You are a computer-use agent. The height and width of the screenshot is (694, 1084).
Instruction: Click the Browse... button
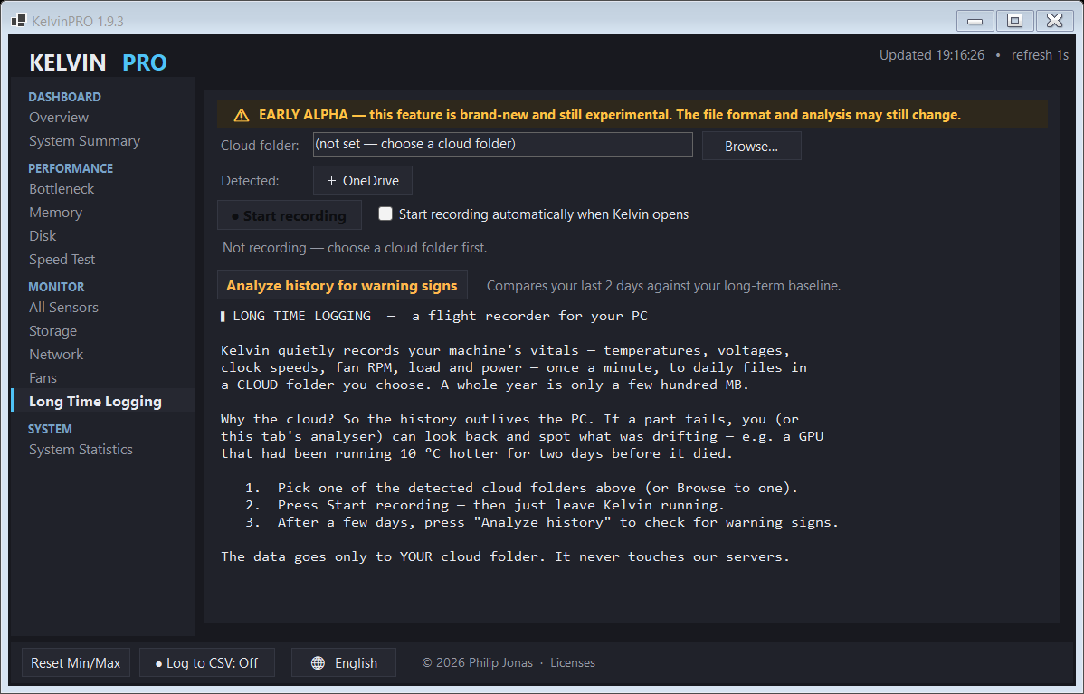tap(752, 146)
